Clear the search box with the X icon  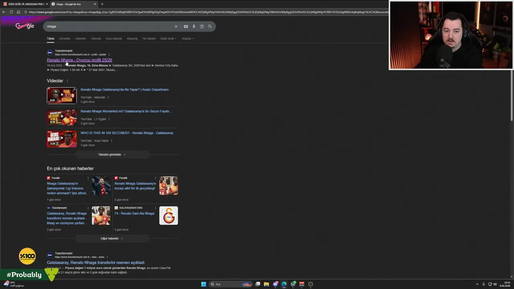(x=175, y=26)
